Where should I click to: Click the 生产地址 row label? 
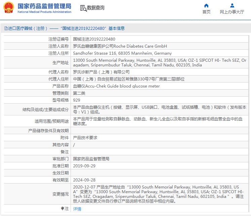[60, 63]
